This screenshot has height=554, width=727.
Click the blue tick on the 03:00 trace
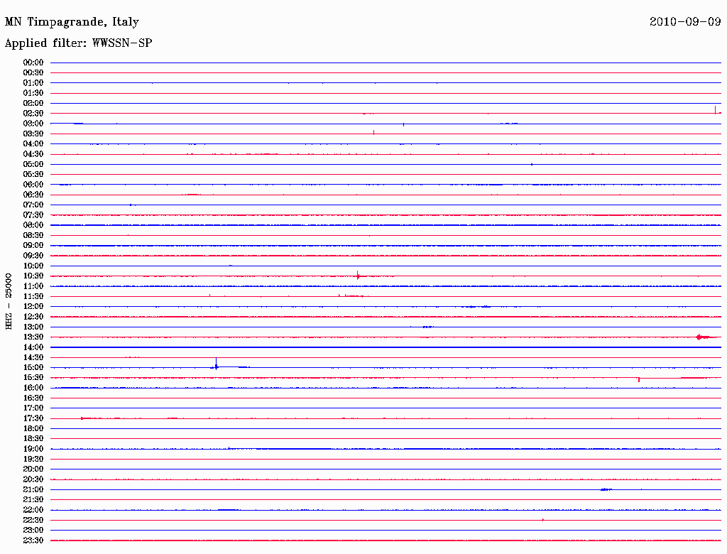[x=403, y=124]
